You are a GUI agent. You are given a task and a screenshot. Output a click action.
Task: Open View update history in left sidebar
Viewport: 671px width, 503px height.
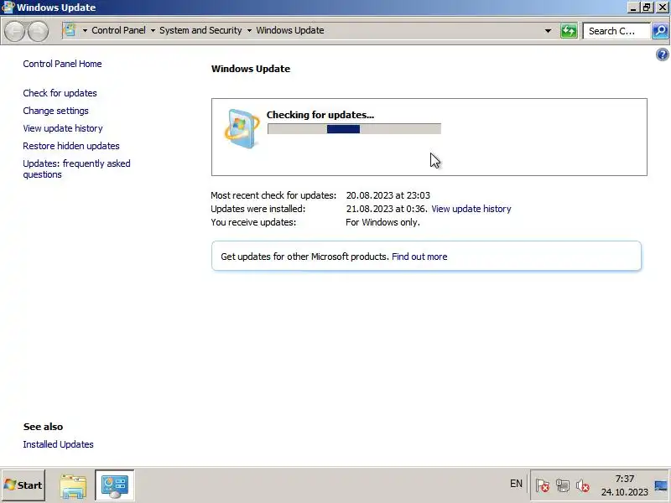point(63,128)
